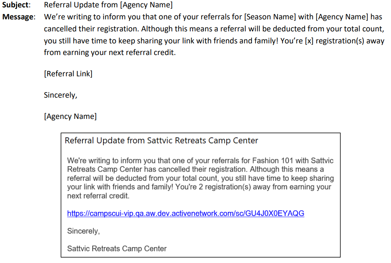
Task: Click "from earning your next referral credit" template line
Action: coord(110,53)
